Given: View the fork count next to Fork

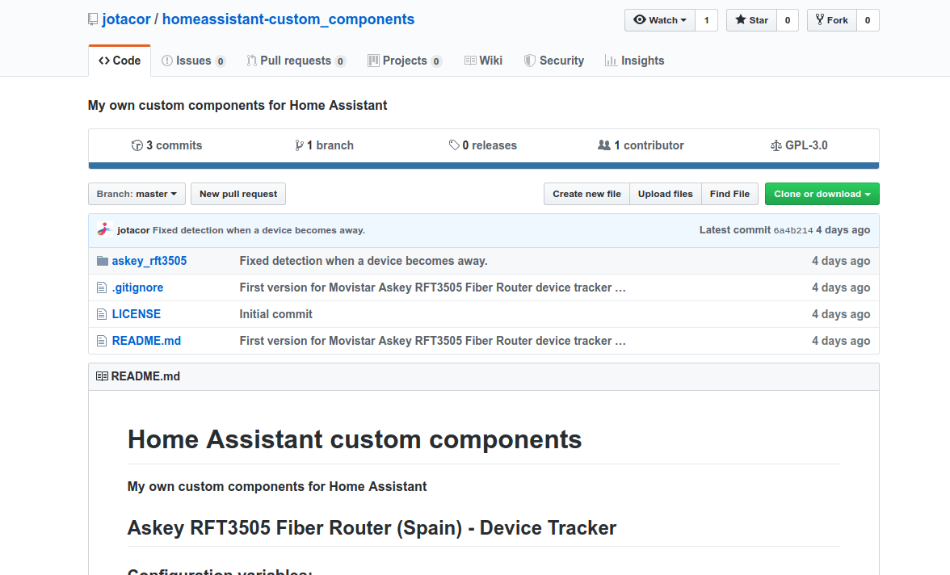Looking at the screenshot, I should pos(868,20).
